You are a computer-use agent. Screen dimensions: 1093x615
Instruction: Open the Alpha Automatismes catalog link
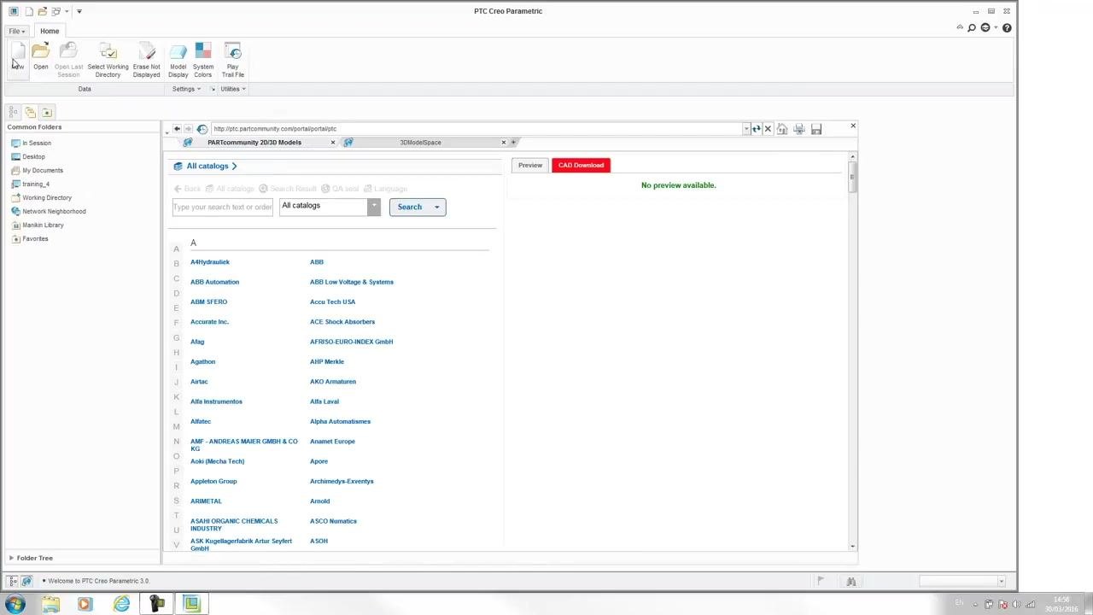(340, 421)
